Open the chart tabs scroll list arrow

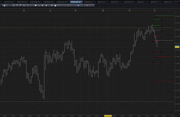point(175,2)
